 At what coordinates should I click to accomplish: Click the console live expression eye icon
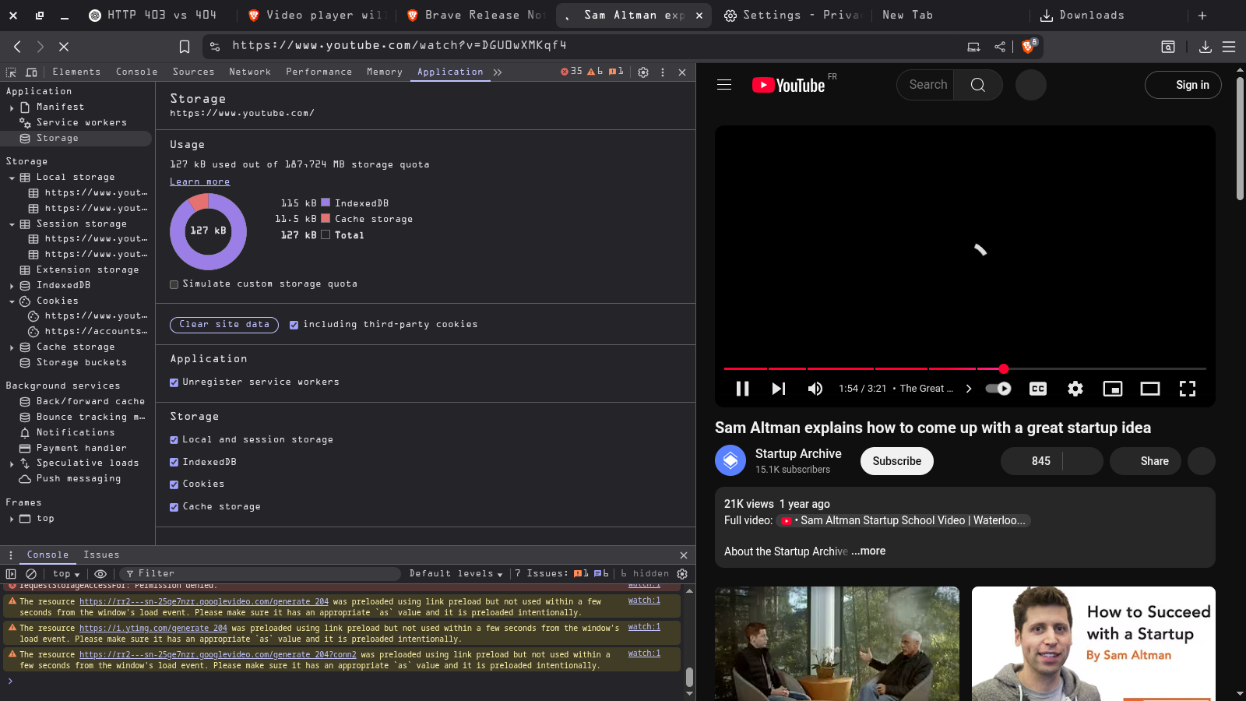(x=100, y=574)
